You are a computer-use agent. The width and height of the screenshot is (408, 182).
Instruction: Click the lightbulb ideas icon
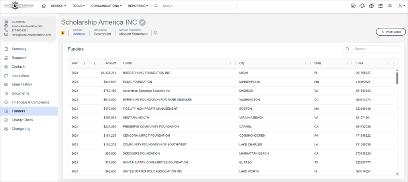pos(362,6)
